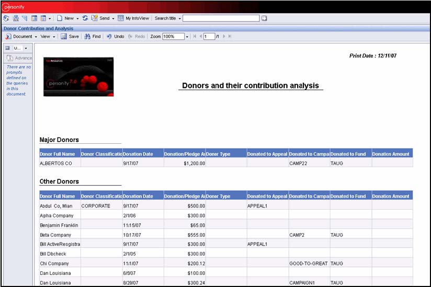
Task: Click the Document menu icon
Action: coord(8,36)
